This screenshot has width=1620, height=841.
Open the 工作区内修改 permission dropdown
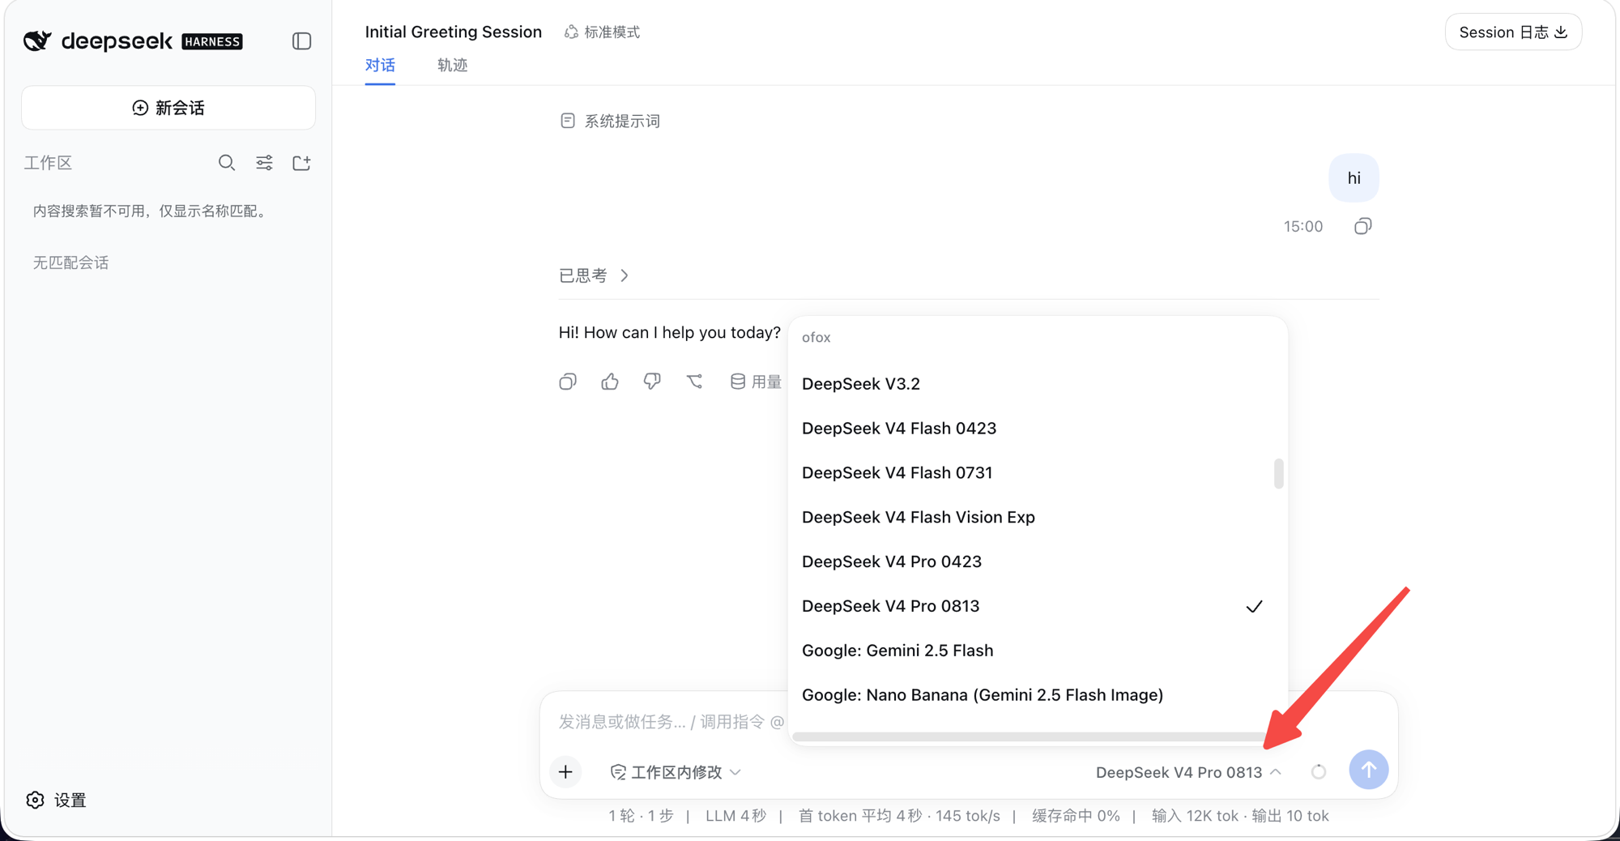coord(676,772)
